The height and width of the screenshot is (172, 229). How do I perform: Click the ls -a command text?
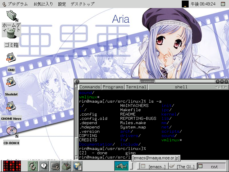155,101
